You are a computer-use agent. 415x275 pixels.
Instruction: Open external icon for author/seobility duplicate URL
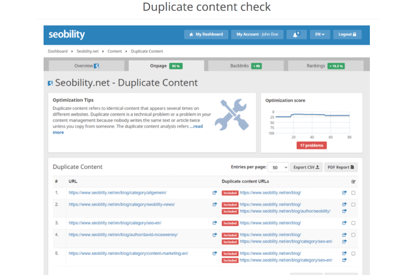[344, 211]
